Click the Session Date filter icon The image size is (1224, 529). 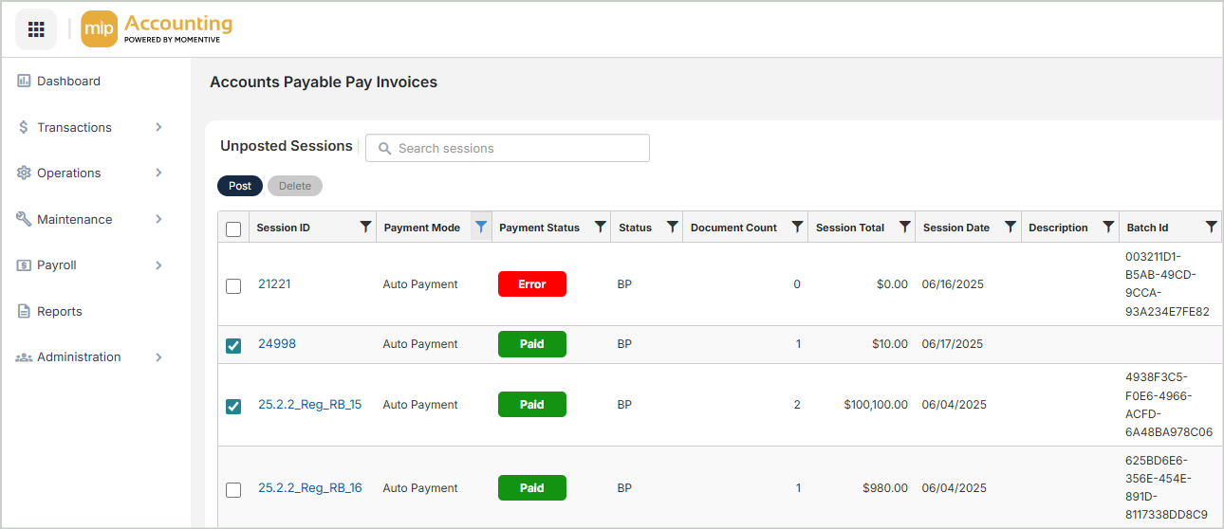point(1010,228)
